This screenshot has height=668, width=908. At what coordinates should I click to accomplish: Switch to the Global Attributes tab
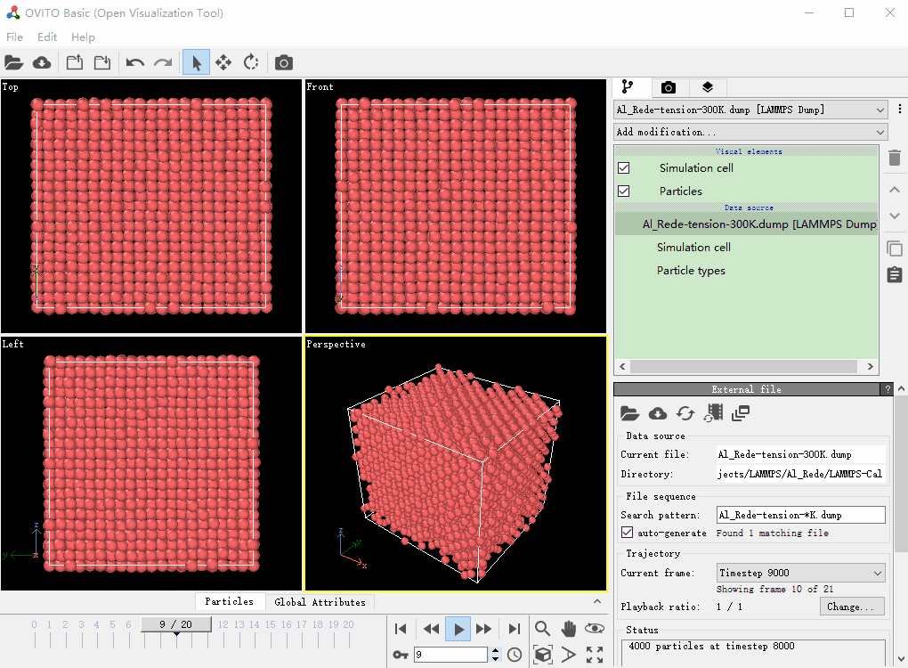point(320,602)
